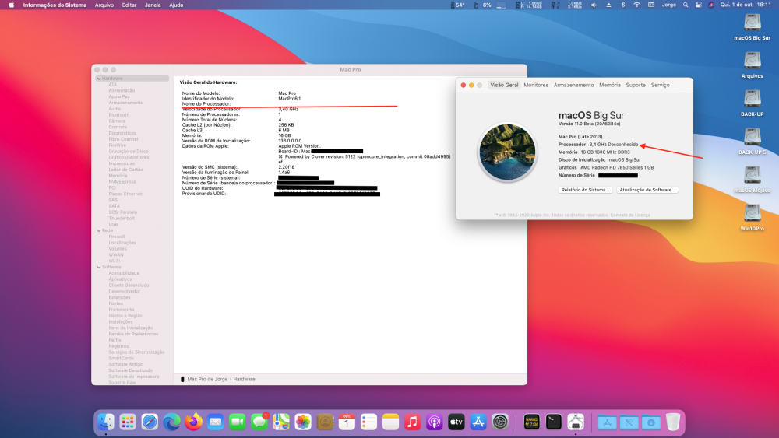The image size is (779, 438).
Task: Launch Photos from the dock
Action: (302, 422)
